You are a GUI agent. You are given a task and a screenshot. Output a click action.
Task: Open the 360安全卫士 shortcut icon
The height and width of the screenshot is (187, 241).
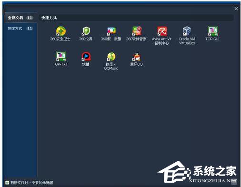[x=61, y=31]
